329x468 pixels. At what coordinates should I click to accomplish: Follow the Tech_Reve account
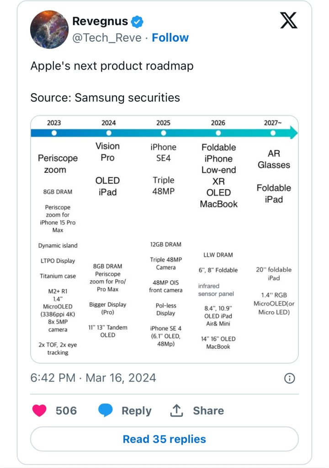click(x=170, y=37)
